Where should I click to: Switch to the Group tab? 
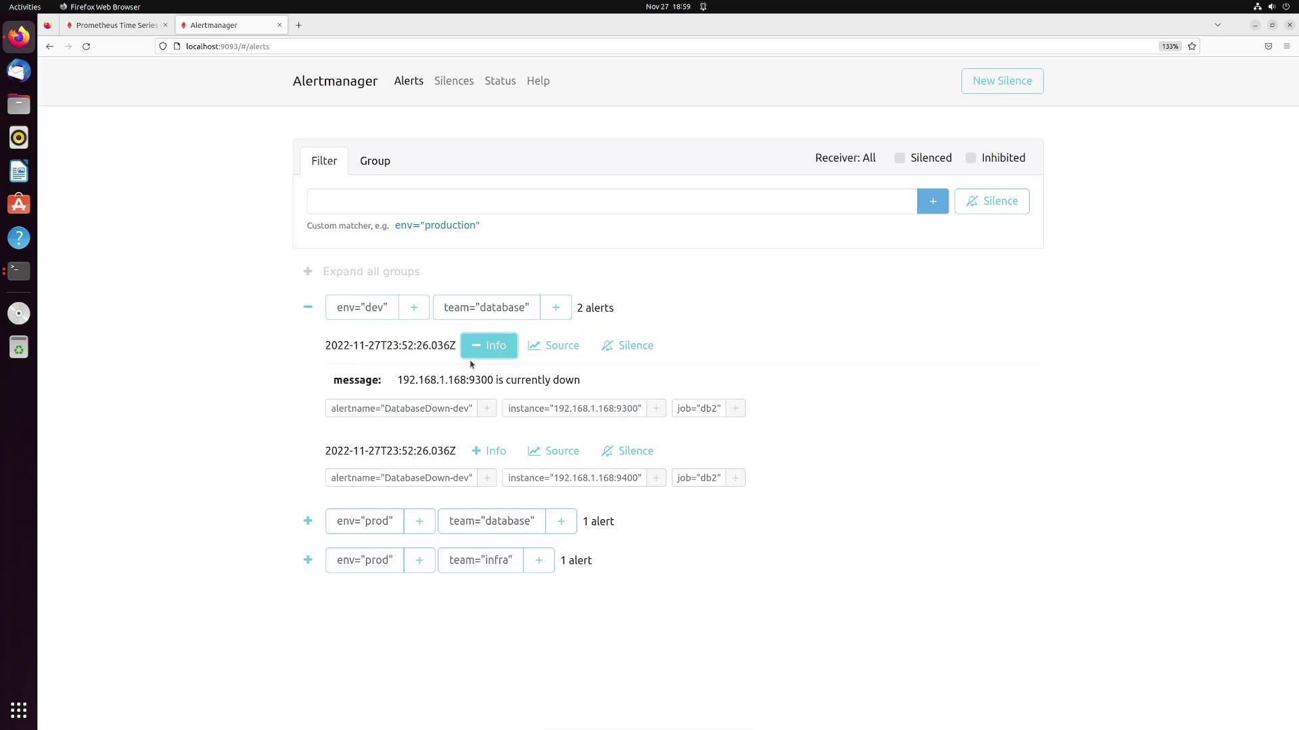point(375,161)
